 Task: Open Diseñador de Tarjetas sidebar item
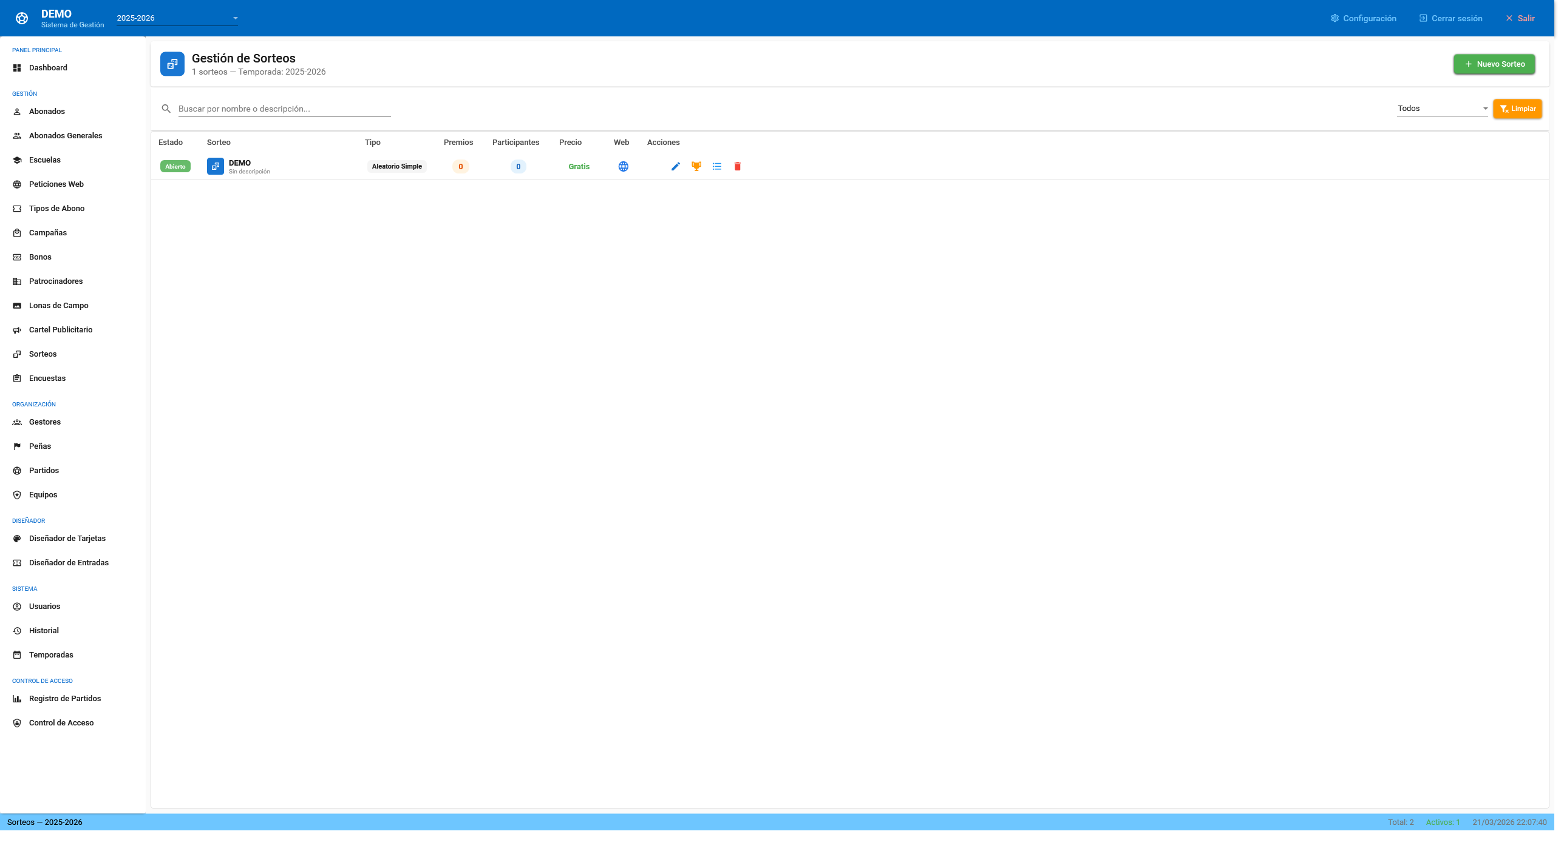tap(67, 538)
